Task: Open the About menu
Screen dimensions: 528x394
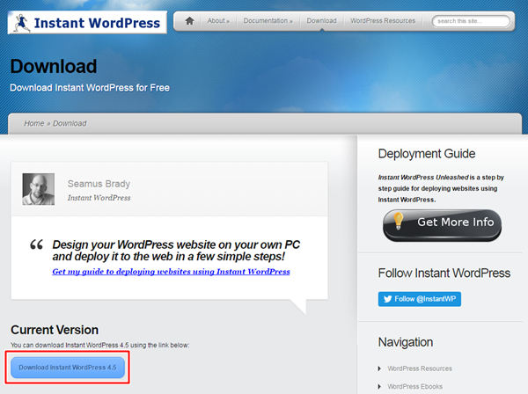Action: 218,21
